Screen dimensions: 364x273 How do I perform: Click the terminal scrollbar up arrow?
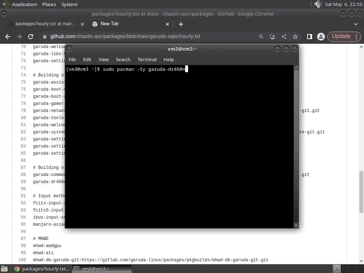click(296, 68)
